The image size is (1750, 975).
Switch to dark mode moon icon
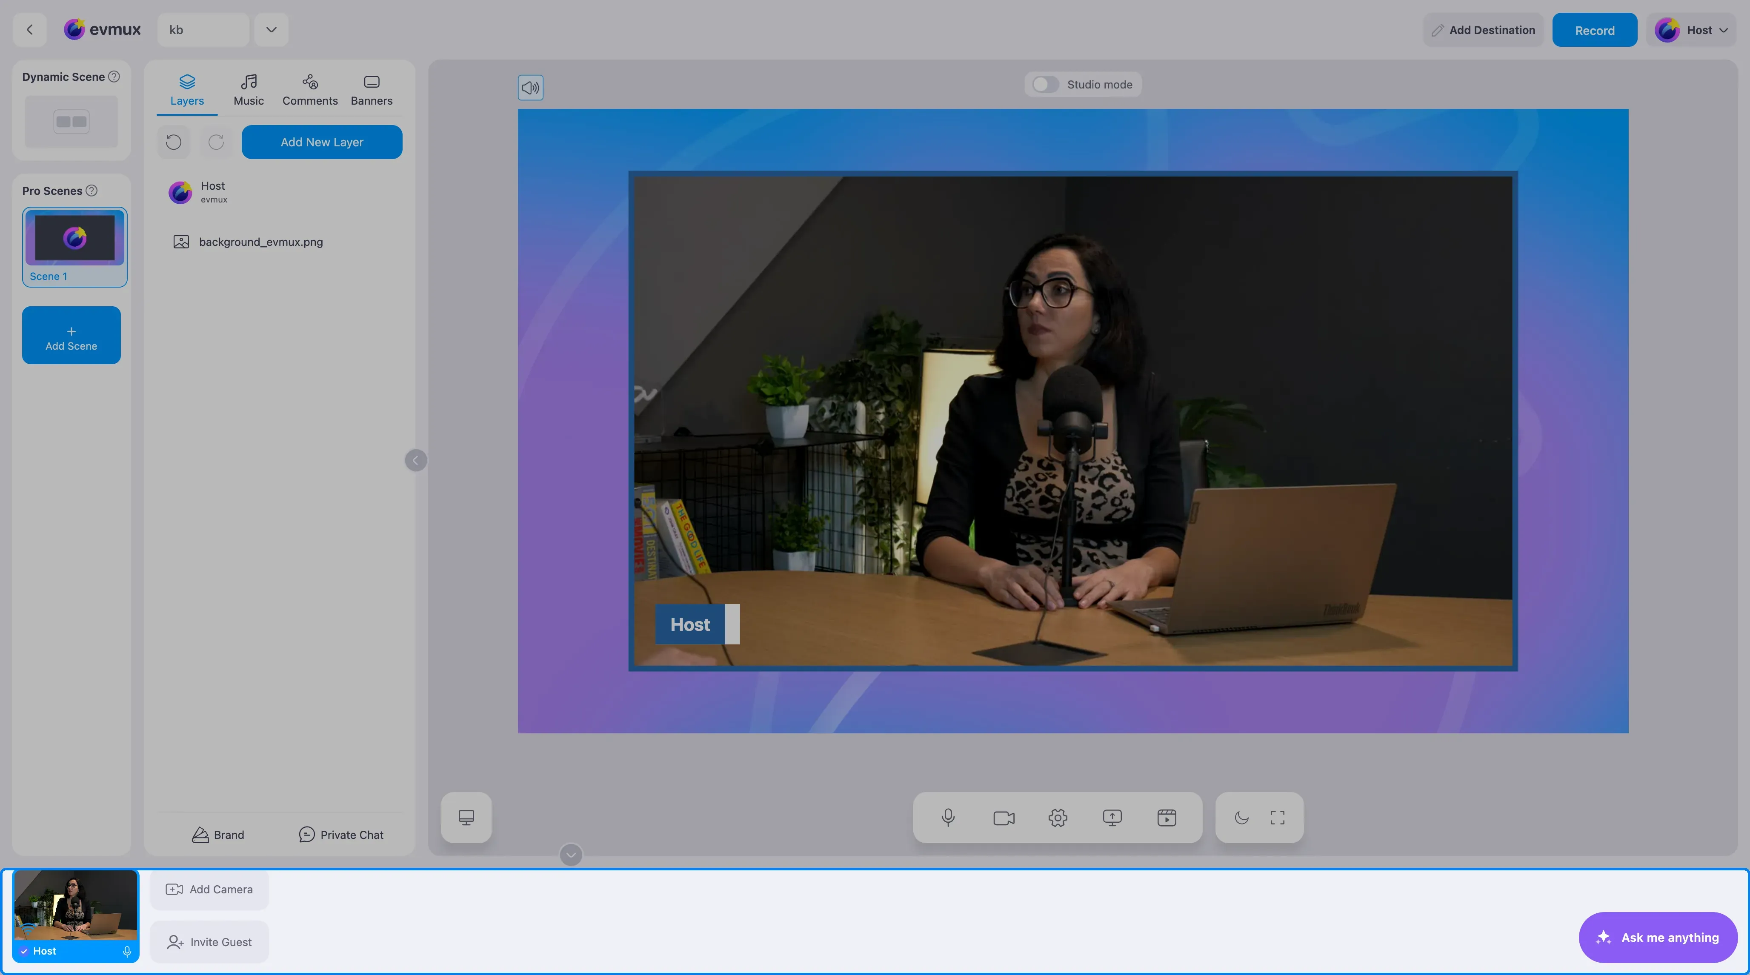(x=1241, y=818)
